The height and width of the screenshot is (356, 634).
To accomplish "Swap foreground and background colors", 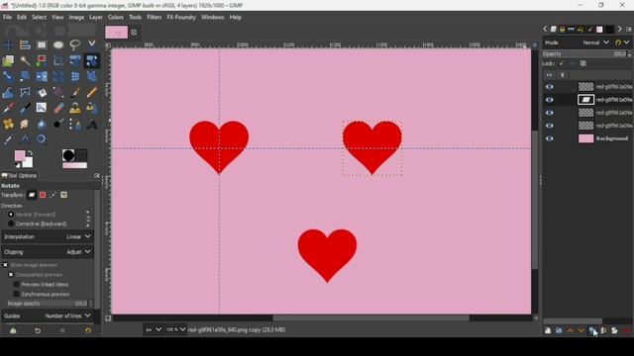I will click(30, 153).
